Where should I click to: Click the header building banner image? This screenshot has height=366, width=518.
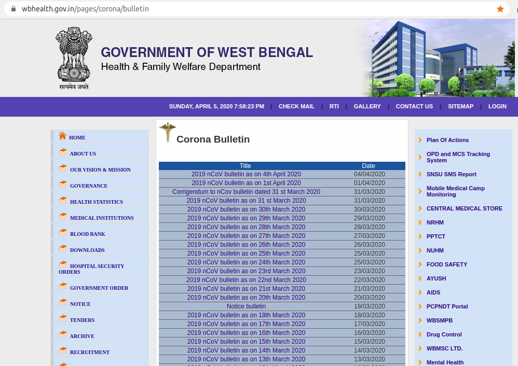click(435, 58)
